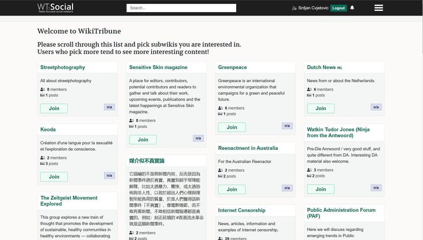Click the n/a badge on Greenpeace card

[287, 126]
